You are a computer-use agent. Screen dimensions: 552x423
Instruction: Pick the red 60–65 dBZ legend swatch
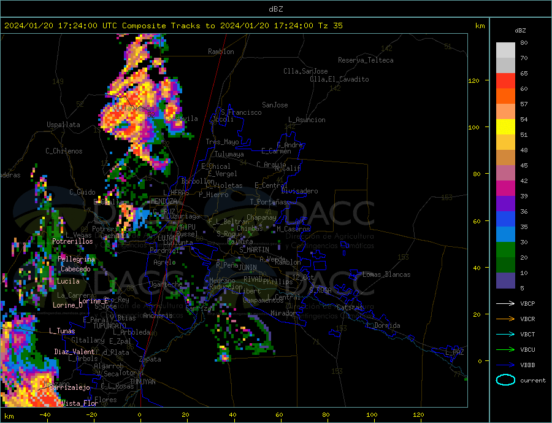tap(505, 80)
